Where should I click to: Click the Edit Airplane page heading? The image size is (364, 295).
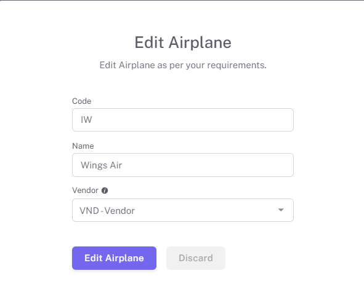[183, 42]
